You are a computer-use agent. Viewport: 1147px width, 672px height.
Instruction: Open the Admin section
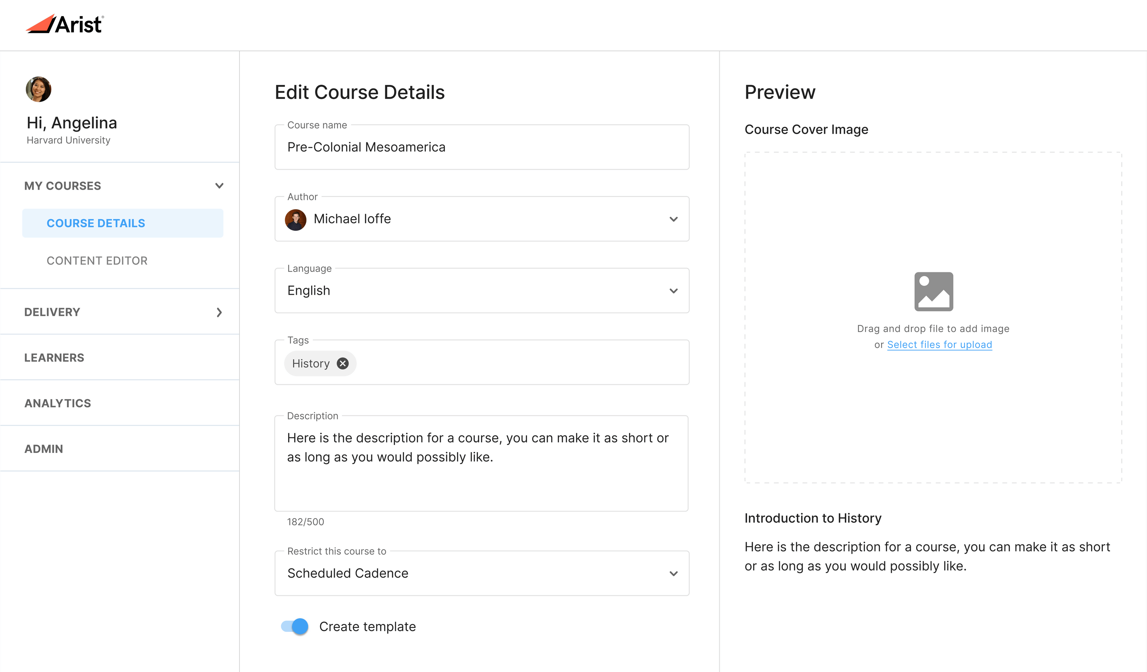(43, 449)
